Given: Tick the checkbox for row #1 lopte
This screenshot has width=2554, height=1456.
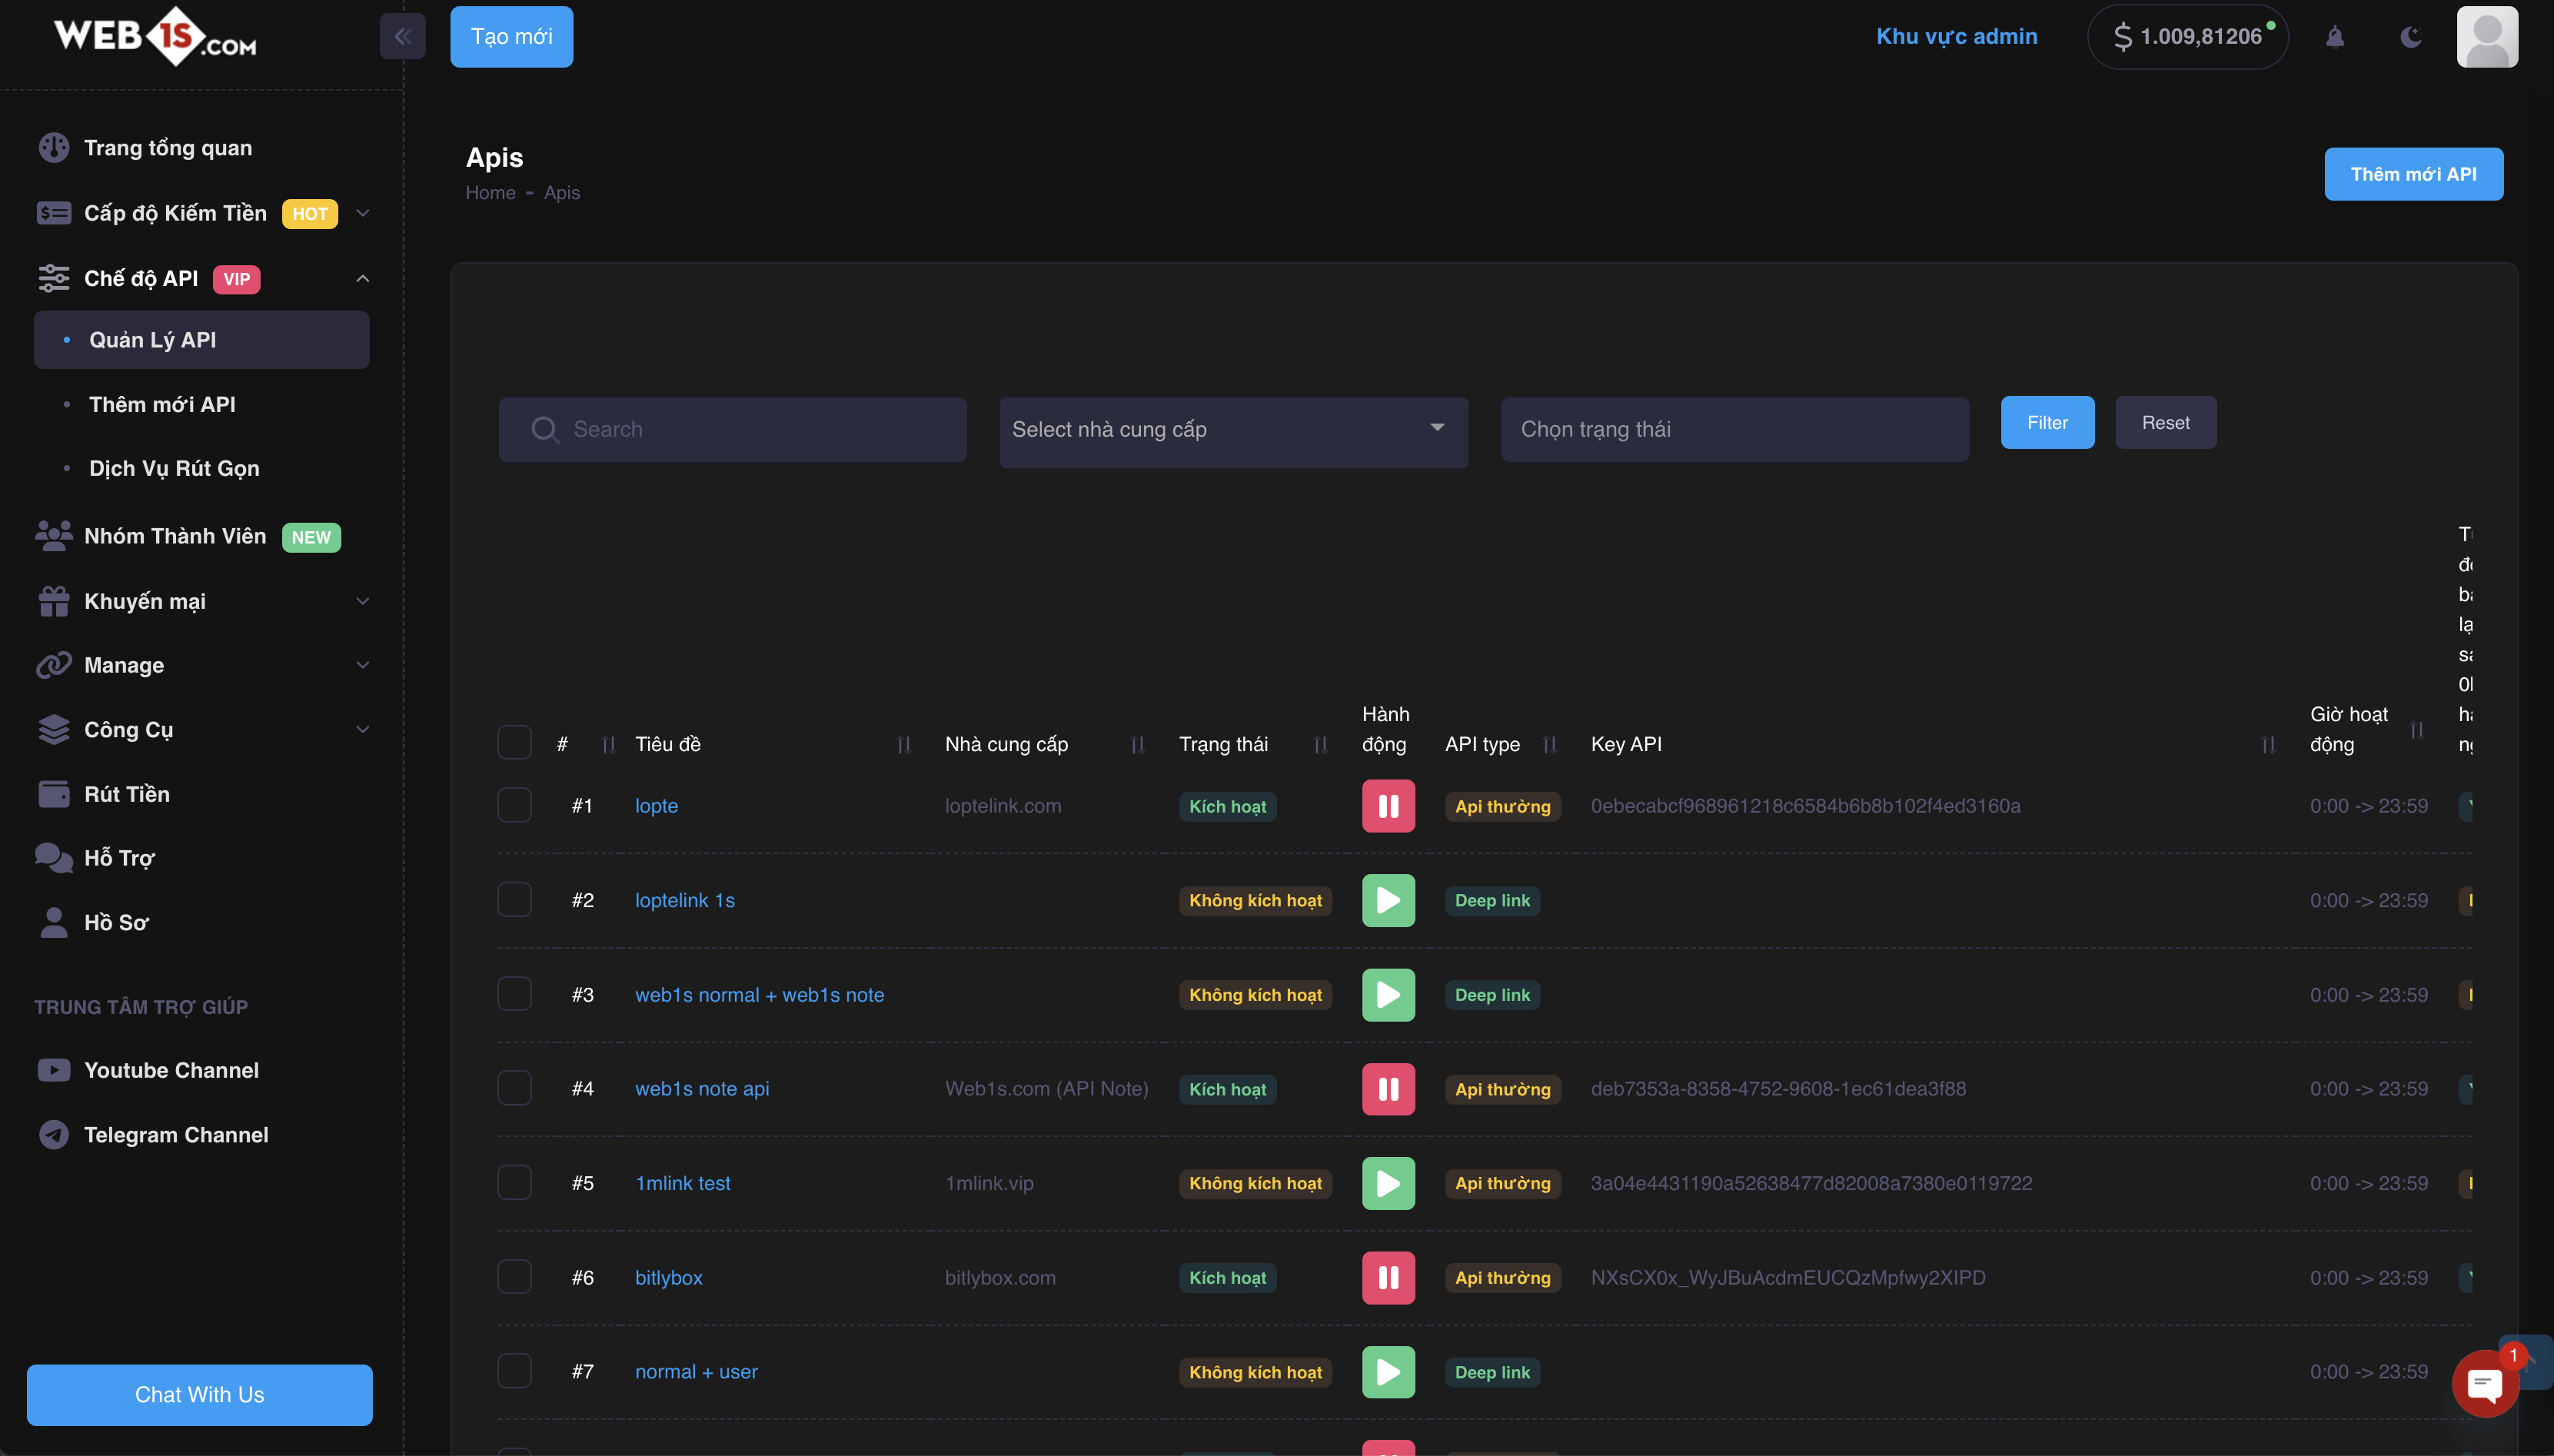Looking at the screenshot, I should point(514,805).
